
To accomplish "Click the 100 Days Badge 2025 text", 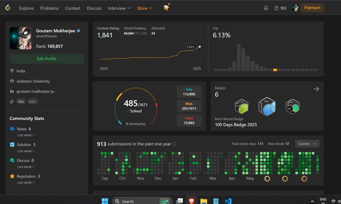I will coord(236,124).
